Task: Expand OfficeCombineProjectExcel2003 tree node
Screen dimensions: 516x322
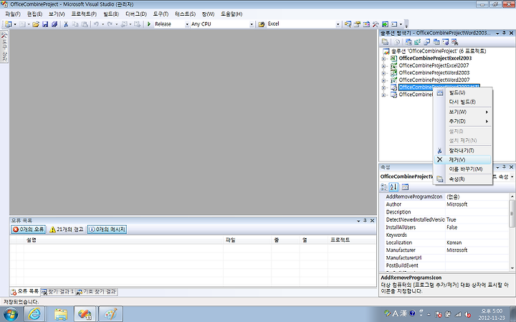Action: pos(383,59)
